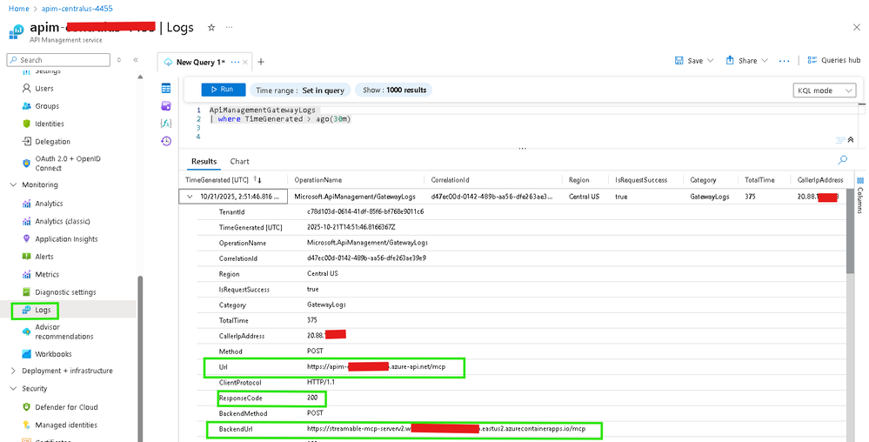Switch to the Results tab

204,161
